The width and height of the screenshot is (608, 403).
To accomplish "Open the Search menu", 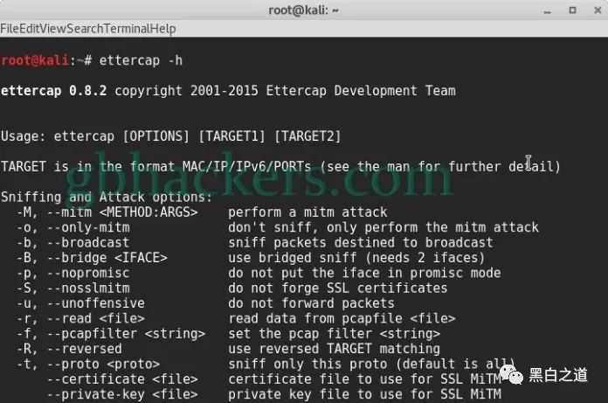I will (x=85, y=29).
